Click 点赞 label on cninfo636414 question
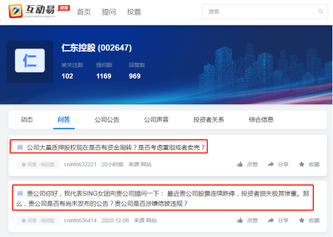 (252, 220)
